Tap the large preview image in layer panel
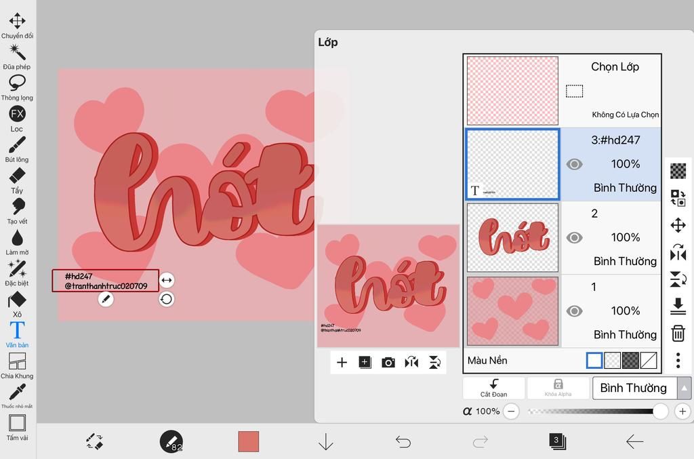 (x=388, y=285)
